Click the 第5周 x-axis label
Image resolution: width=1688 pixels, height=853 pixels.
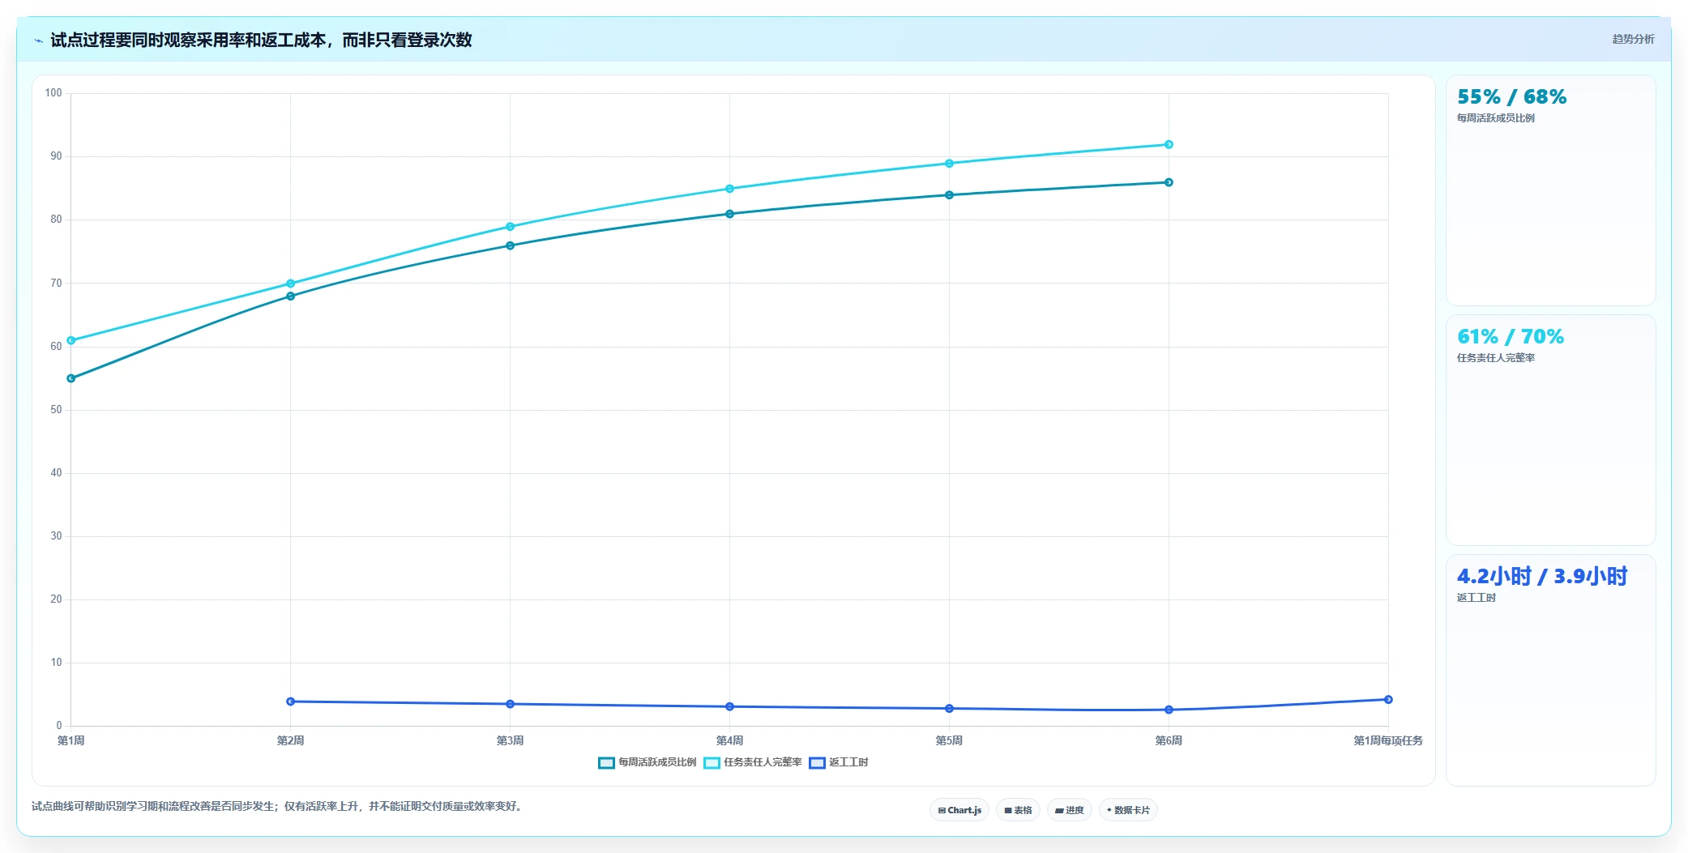[x=949, y=740]
